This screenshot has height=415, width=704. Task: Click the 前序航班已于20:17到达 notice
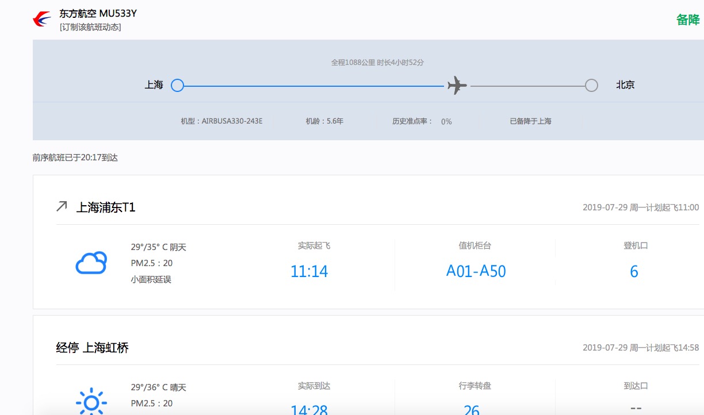pyautogui.click(x=75, y=157)
